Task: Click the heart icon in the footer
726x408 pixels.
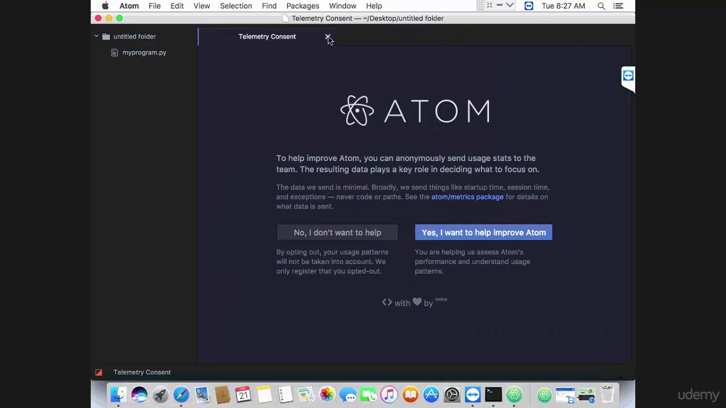Action: coord(417,302)
